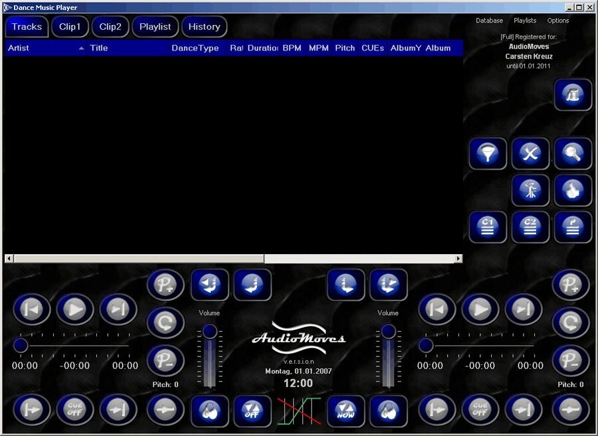598x436 pixels.
Task: Open the C1 clip list icon
Action: coord(488,227)
